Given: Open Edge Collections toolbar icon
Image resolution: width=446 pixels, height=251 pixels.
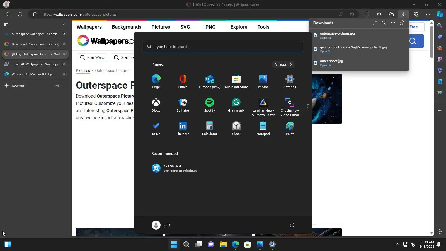Looking at the screenshot, I should click(391, 14).
